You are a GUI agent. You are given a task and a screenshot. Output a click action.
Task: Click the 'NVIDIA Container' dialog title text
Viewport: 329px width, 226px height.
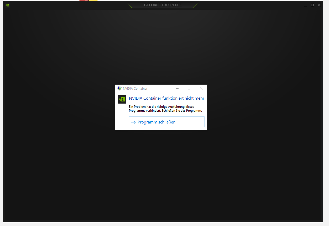click(x=135, y=89)
